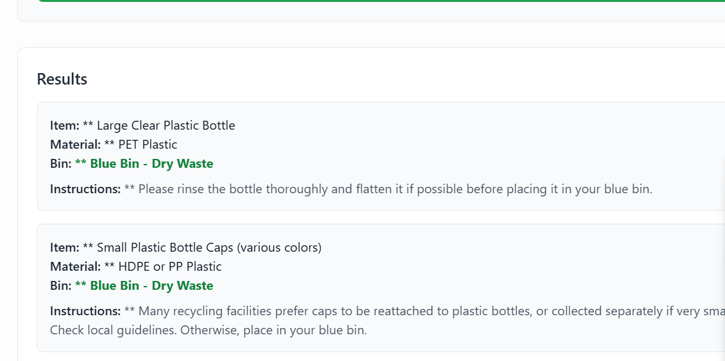Click the 'Check local guidelines' line
This screenshot has width=725, height=361.
209,330
